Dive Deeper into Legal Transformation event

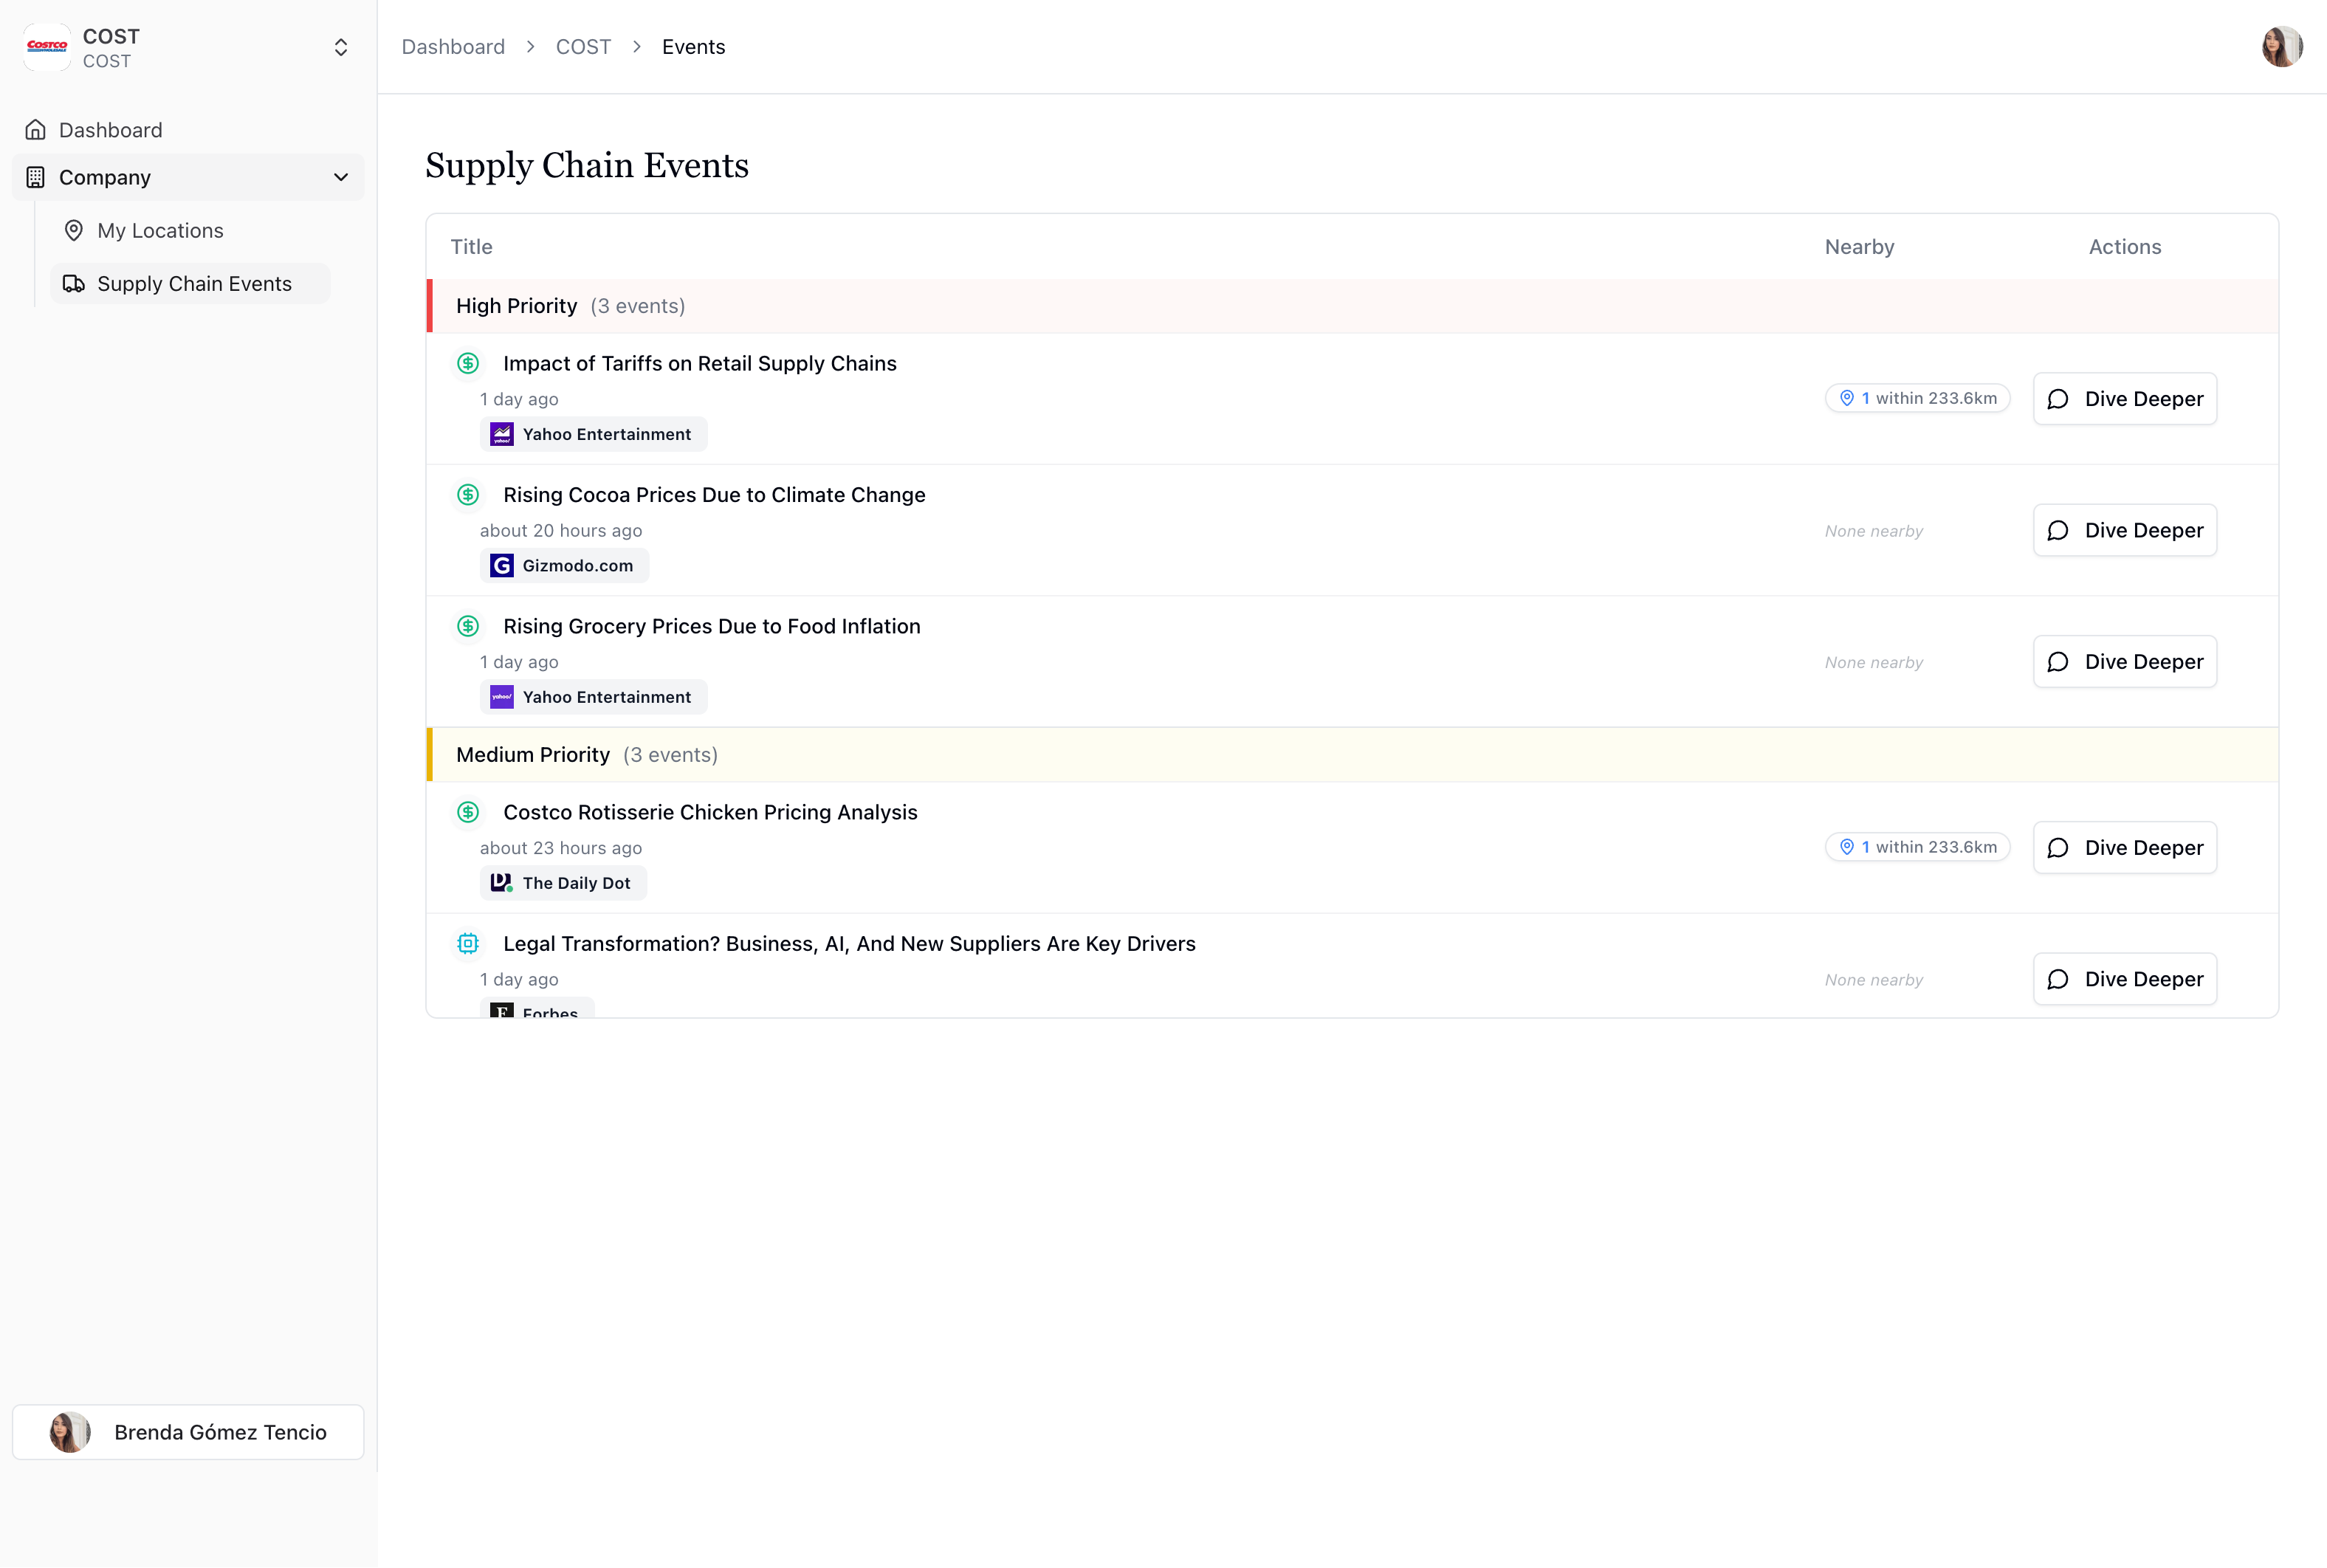pos(2124,979)
